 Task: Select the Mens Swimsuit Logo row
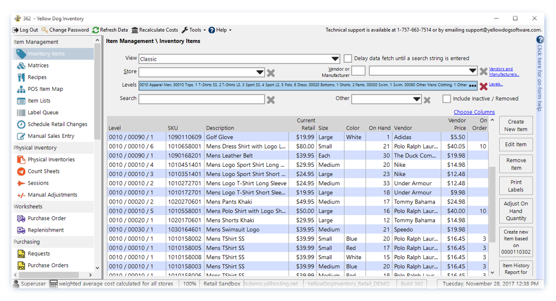[298, 230]
